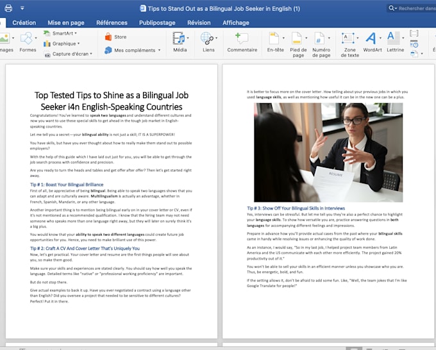The height and width of the screenshot is (350, 436).
Task: Open the Révision tab
Action: click(x=199, y=23)
